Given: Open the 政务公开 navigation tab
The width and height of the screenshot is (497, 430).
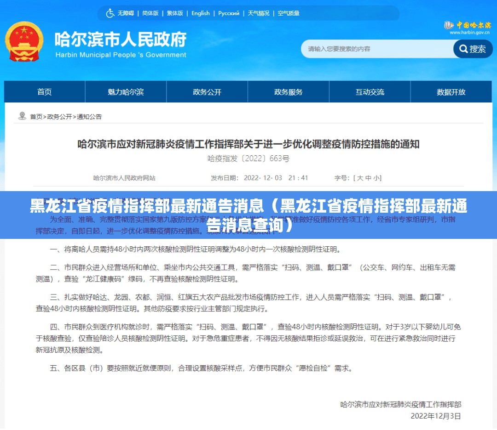Looking at the screenshot, I should click(207, 92).
